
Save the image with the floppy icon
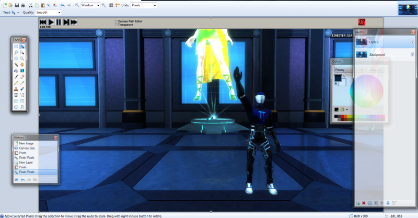coord(17,5)
